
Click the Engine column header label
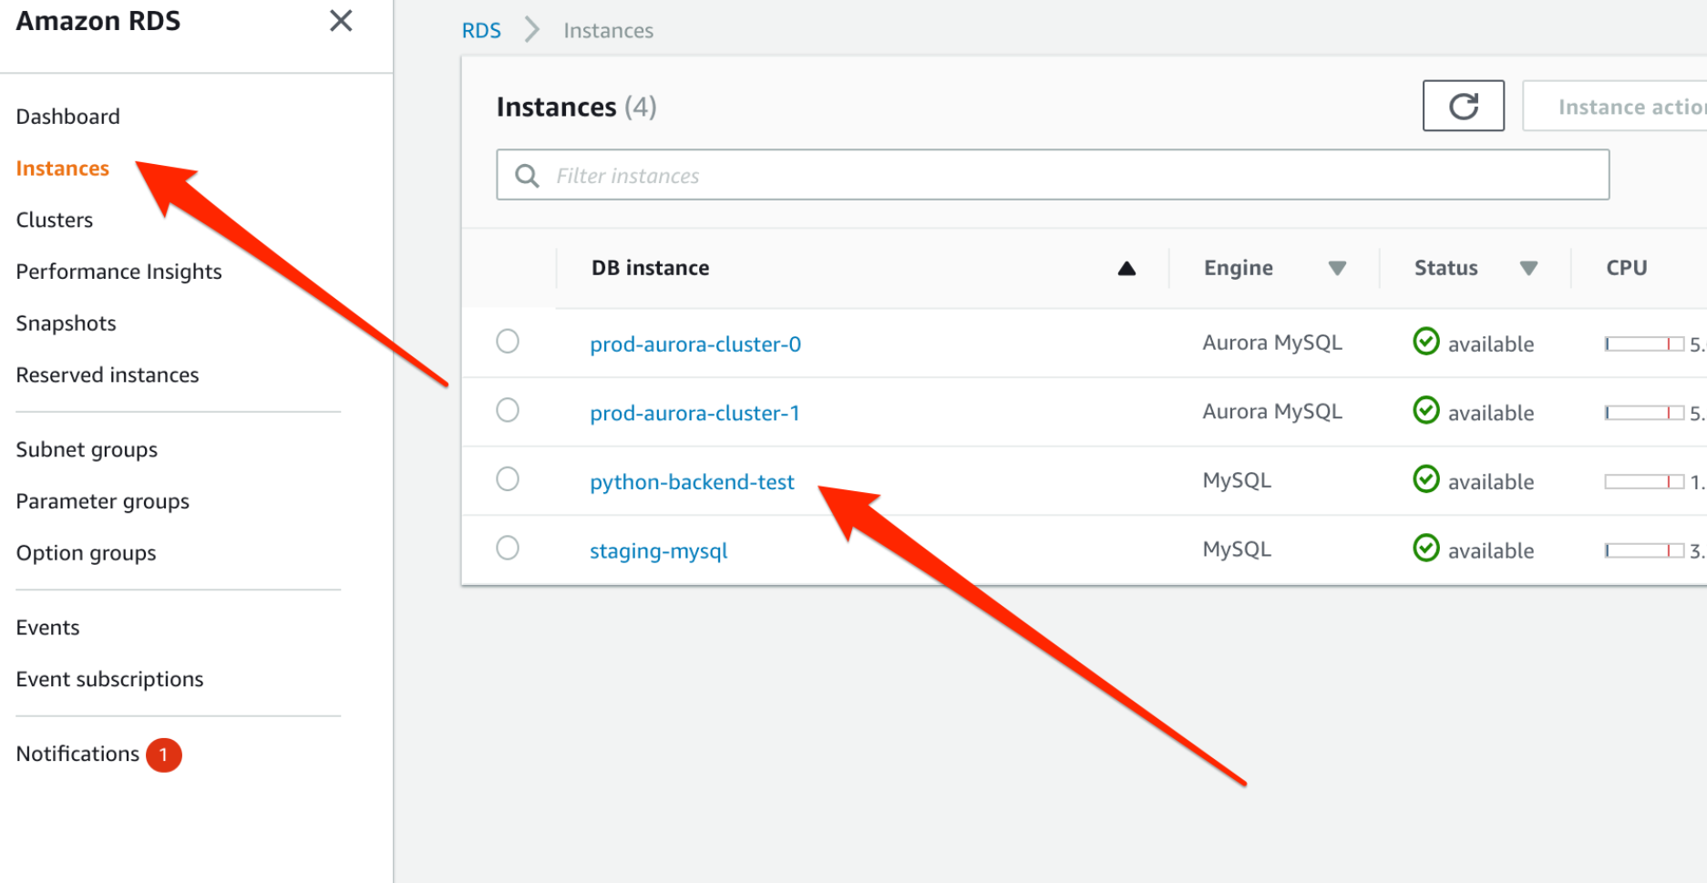[1239, 268]
